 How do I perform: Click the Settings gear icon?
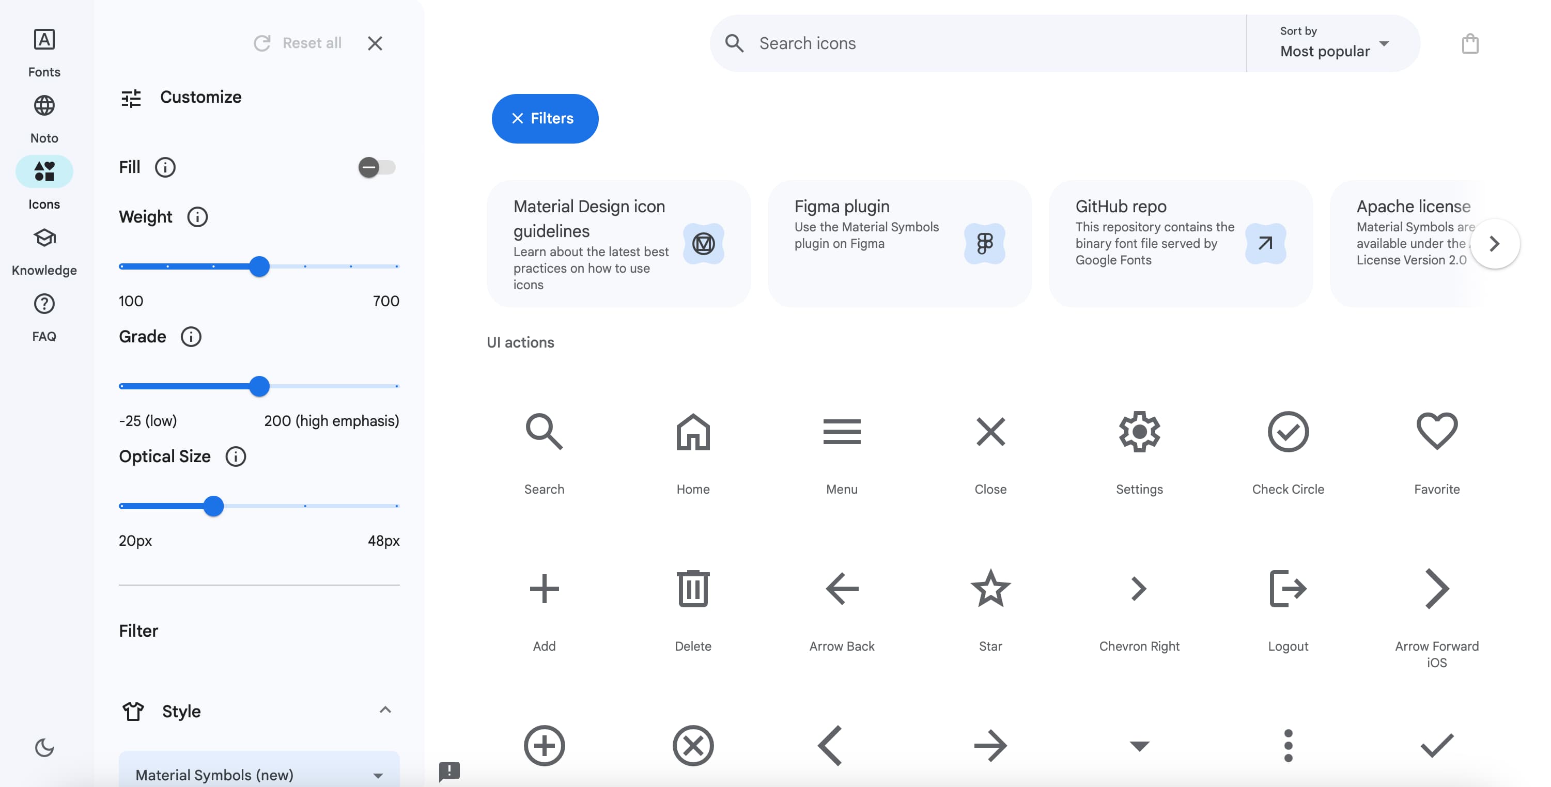coord(1139,431)
